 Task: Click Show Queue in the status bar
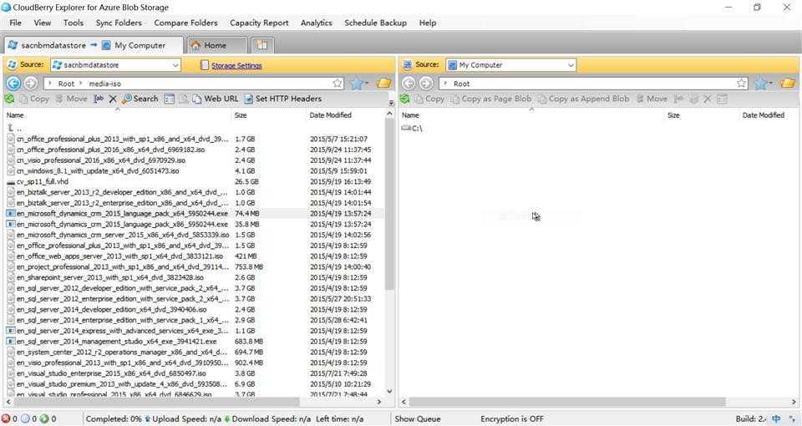coord(418,418)
